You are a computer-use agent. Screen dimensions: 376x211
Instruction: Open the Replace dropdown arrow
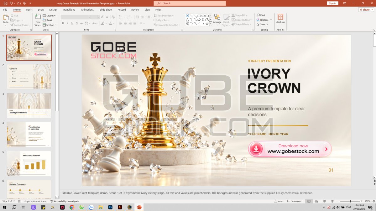(271, 20)
